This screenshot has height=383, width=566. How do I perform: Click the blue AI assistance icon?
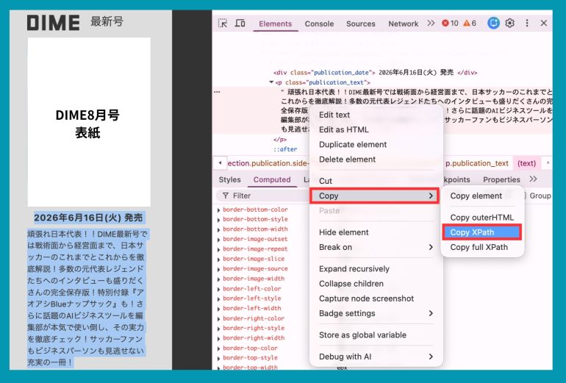493,23
